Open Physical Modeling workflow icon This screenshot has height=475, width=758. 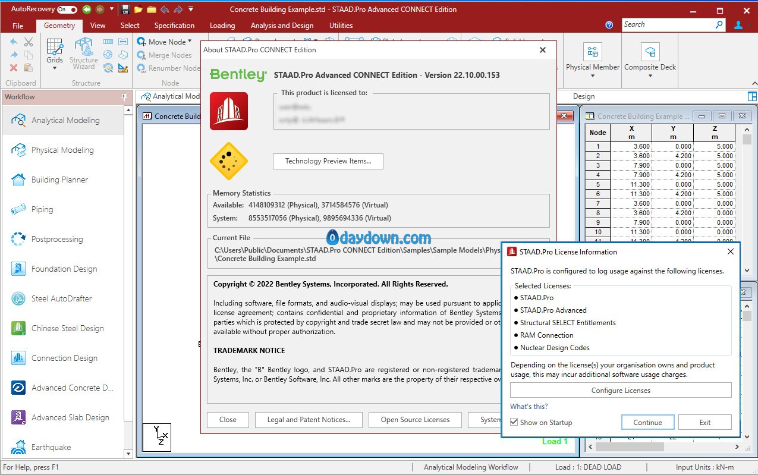pyautogui.click(x=18, y=150)
